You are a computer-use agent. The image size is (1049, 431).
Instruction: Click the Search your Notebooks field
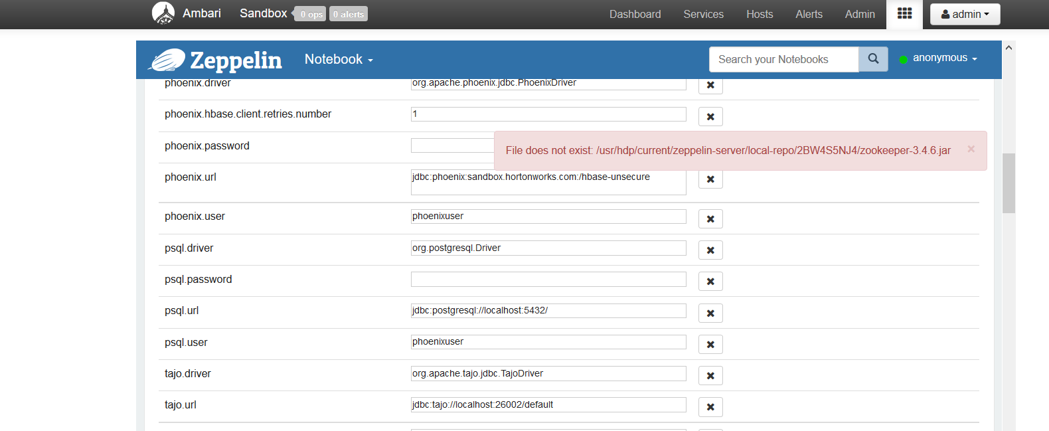pyautogui.click(x=783, y=59)
